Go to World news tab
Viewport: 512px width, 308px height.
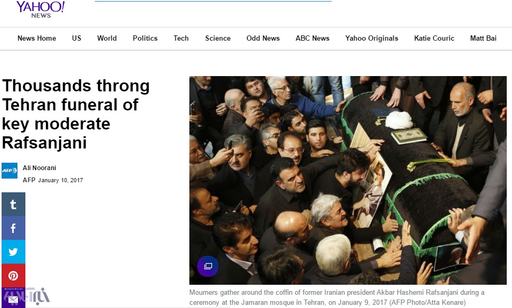[107, 38]
